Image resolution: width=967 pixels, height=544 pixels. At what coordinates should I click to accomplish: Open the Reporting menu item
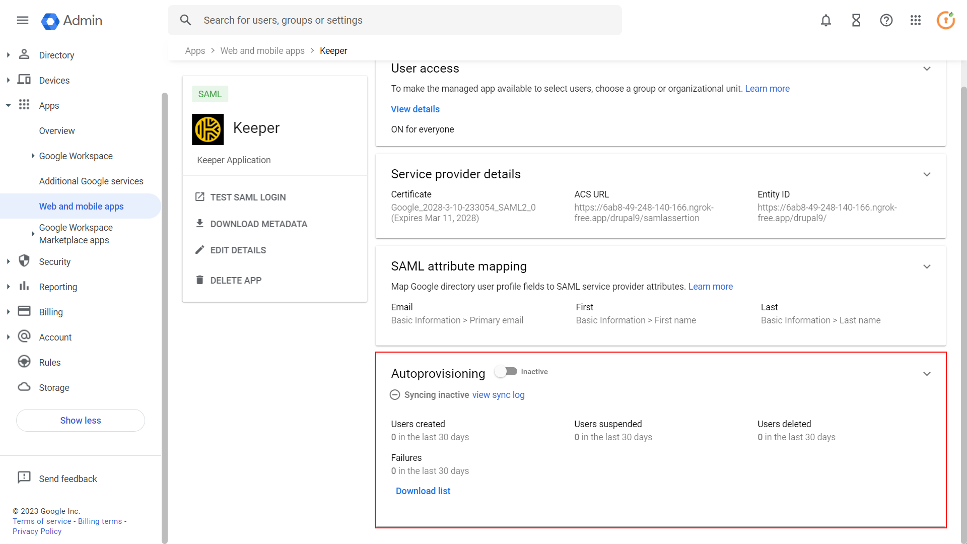point(58,287)
